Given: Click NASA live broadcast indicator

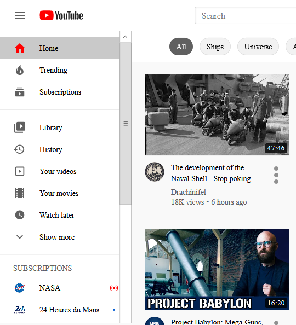Looking at the screenshot, I should pyautogui.click(x=114, y=288).
